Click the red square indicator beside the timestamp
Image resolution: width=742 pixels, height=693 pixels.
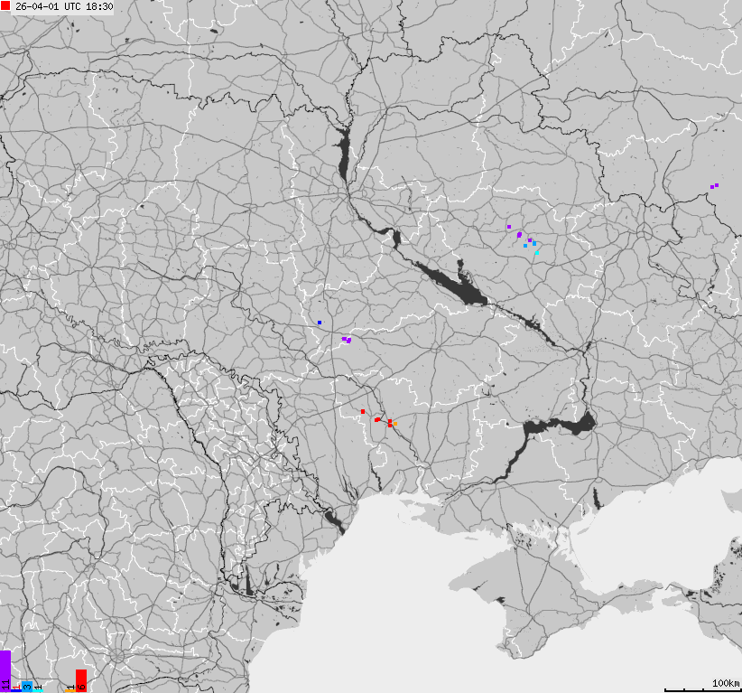(6, 6)
